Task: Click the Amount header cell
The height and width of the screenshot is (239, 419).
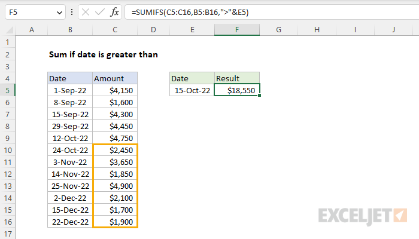Action: (x=115, y=78)
